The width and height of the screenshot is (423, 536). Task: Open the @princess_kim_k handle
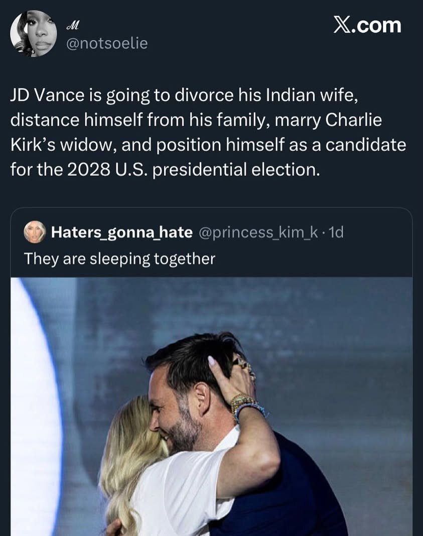[x=257, y=232]
